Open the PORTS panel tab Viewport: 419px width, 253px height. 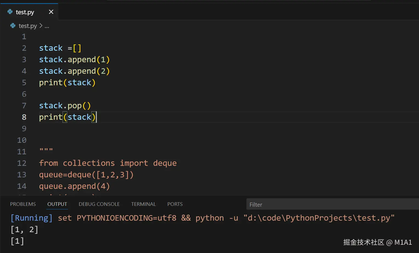pos(175,204)
